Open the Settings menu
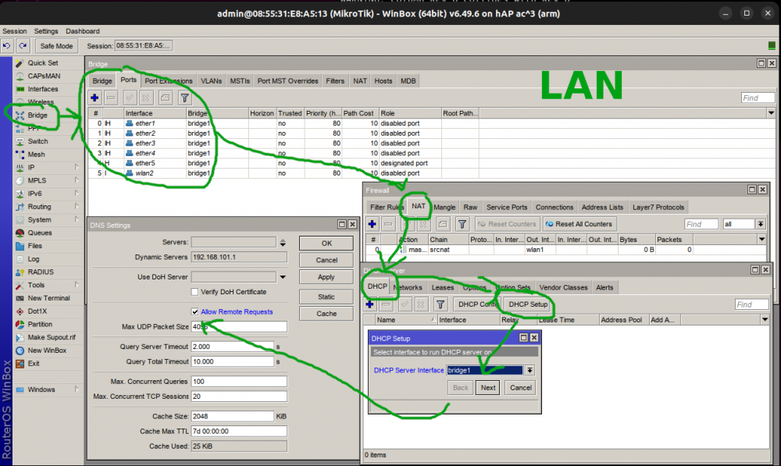The image size is (781, 466). point(46,31)
